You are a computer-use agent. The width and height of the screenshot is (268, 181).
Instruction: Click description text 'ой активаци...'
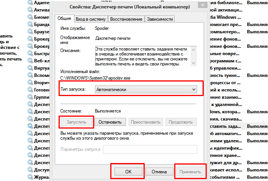pyautogui.click(x=226, y=10)
